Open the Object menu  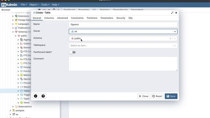(34, 5)
